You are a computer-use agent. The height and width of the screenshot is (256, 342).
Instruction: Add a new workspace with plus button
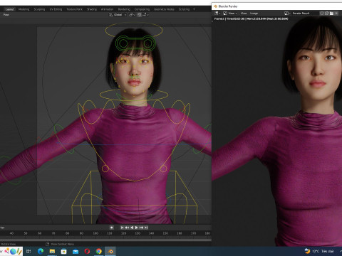click(194, 9)
